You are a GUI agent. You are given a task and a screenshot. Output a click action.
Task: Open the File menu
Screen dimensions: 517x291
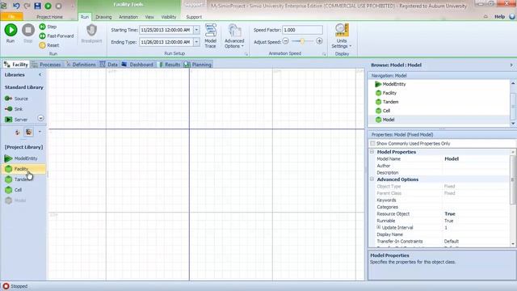click(x=11, y=16)
